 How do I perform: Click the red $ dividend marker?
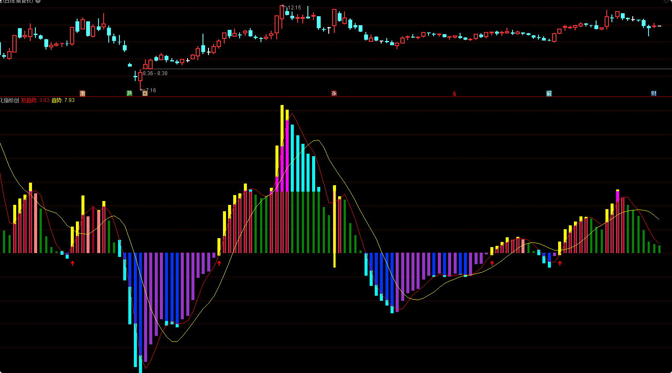pyautogui.click(x=455, y=94)
